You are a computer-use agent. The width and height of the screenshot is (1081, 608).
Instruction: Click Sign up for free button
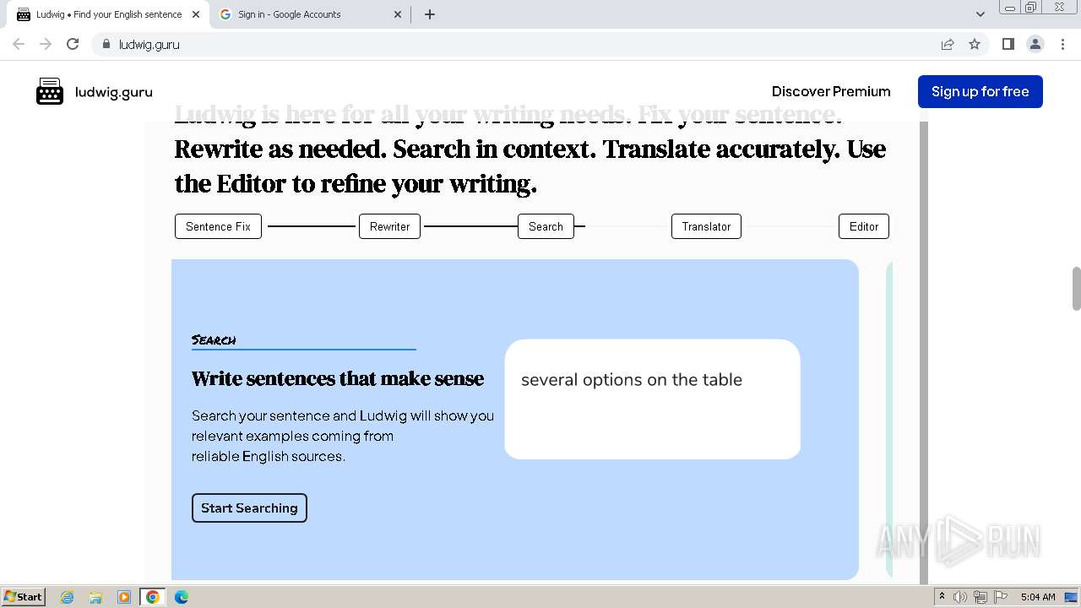980,91
